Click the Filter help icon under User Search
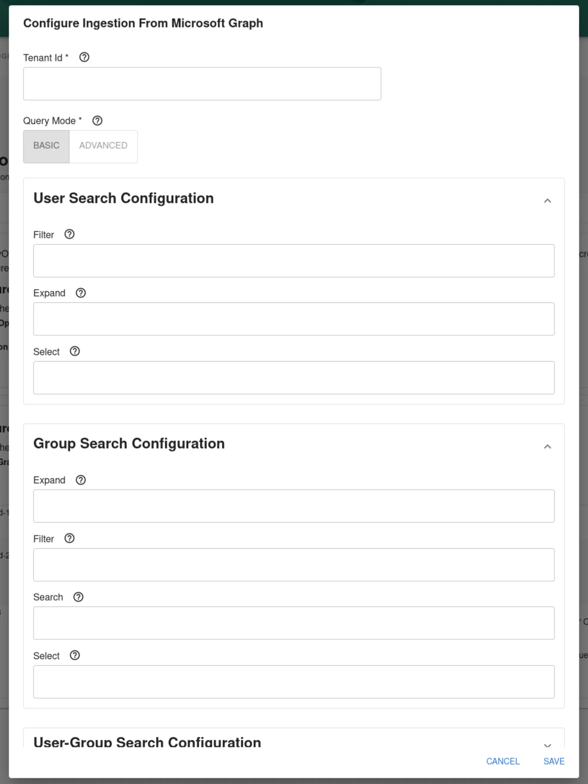Screen dimensions: 588x784 69,234
